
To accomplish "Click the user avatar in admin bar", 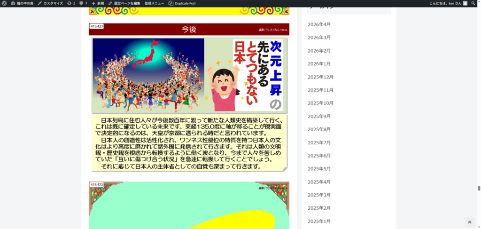I will [x=465, y=3].
